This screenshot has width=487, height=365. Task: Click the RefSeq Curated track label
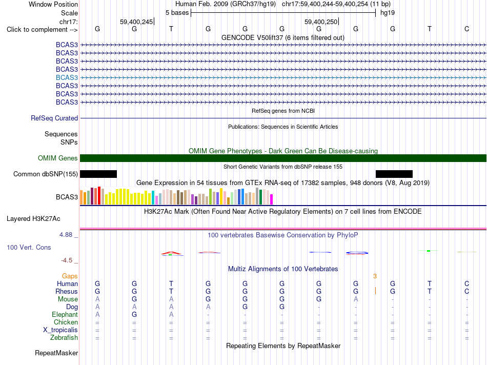[x=54, y=118]
